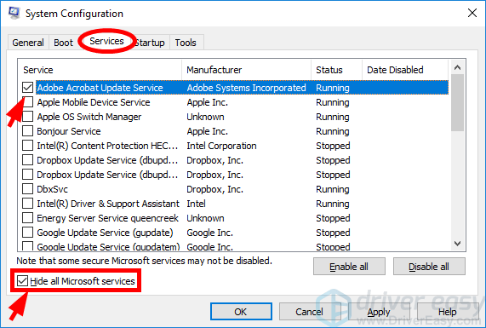Click Stopped status of Energy Server Service
Viewport: 486px width, 328px height.
tap(333, 218)
